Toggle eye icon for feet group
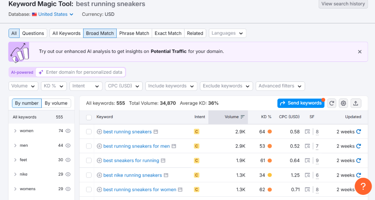Screen dimensions: 375x200 pos(68,160)
